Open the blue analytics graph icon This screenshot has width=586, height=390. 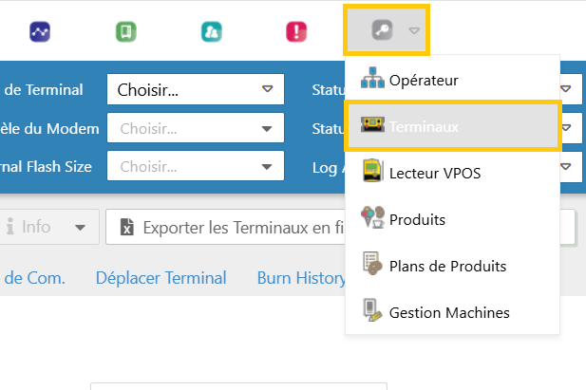[40, 31]
